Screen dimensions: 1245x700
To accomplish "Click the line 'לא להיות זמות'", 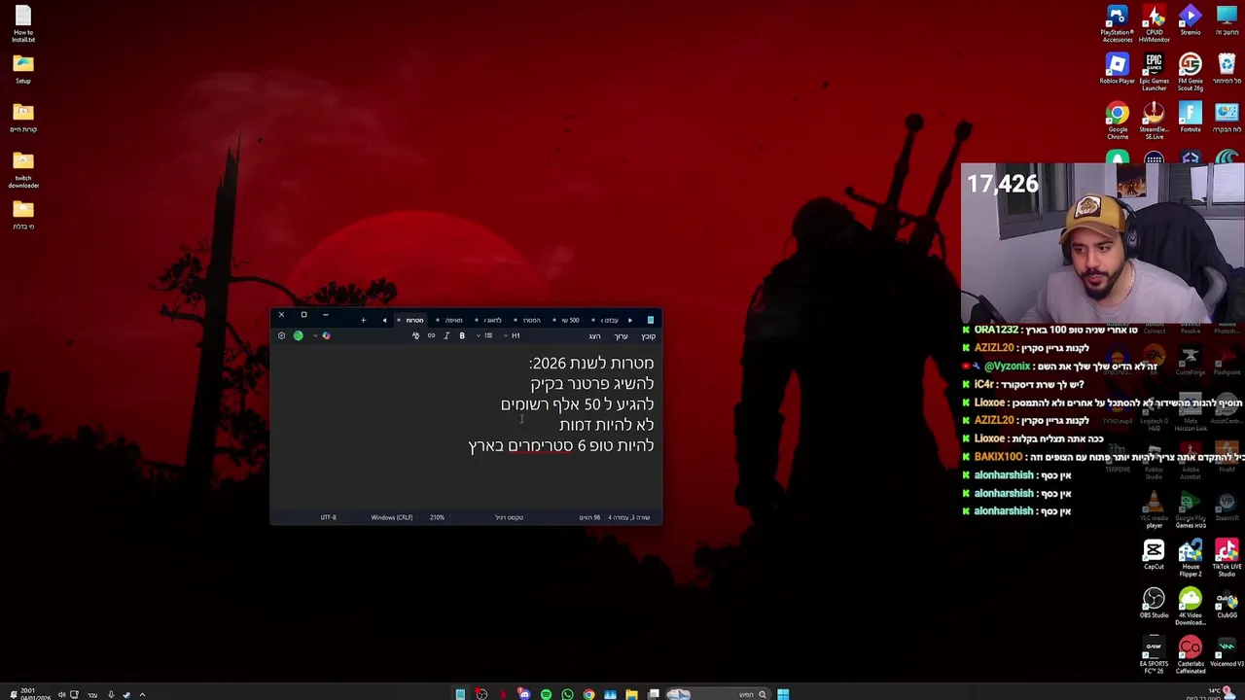I will tap(607, 424).
